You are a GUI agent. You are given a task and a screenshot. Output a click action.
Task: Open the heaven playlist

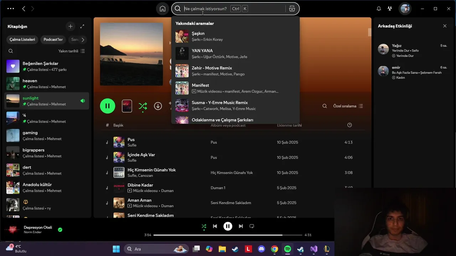pyautogui.click(x=46, y=84)
